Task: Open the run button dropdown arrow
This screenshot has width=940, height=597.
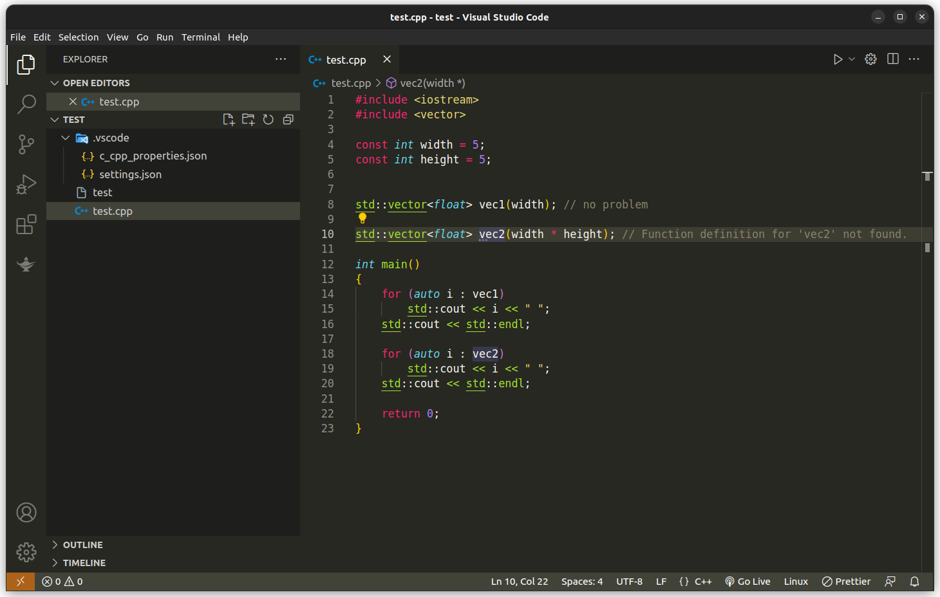Action: (851, 59)
